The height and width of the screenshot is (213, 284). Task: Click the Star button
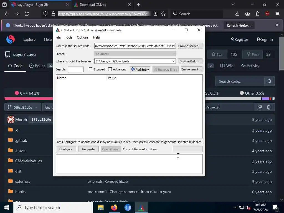217,54
